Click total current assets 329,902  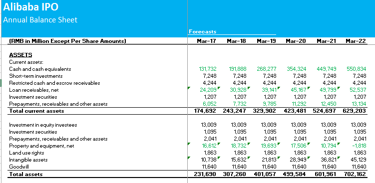(x=265, y=111)
